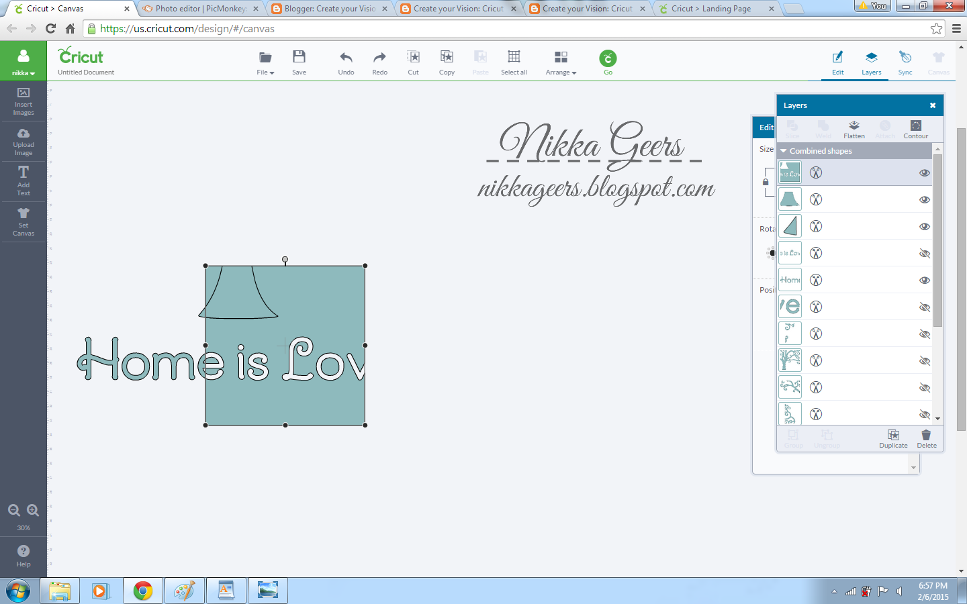This screenshot has width=967, height=604.
Task: Delete the selected layer
Action: [x=926, y=440]
